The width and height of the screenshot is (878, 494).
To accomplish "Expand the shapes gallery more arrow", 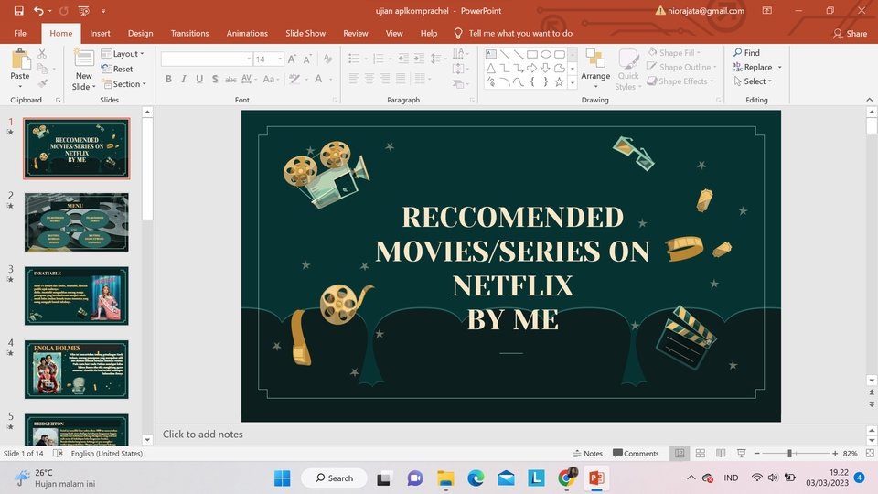I will point(573,82).
